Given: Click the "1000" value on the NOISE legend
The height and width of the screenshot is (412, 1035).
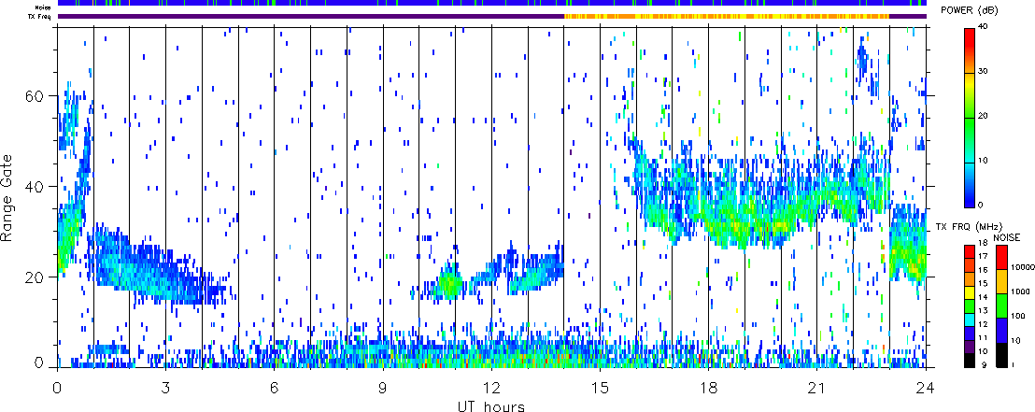Looking at the screenshot, I should [x=1019, y=291].
